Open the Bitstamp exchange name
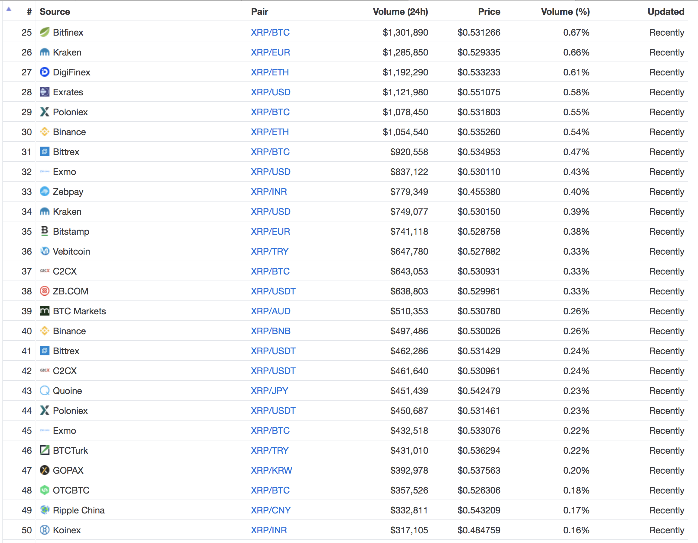698x543 pixels. [x=71, y=231]
